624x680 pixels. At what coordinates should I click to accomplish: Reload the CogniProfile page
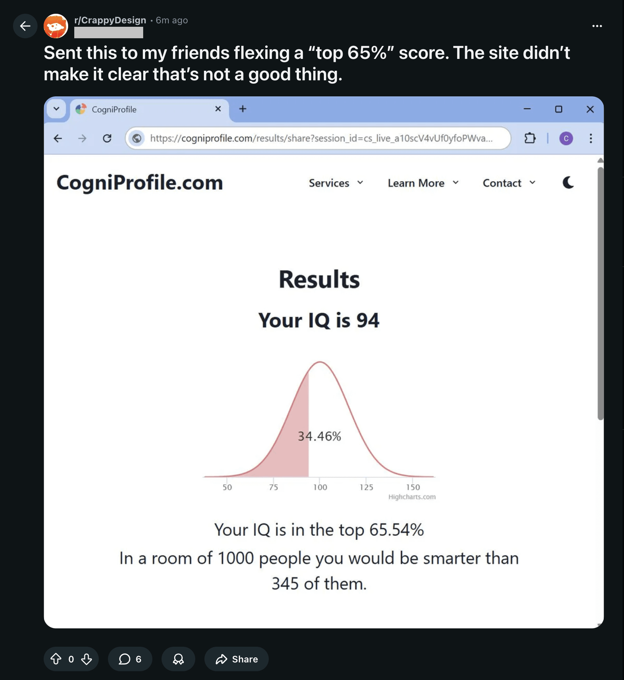tap(107, 138)
